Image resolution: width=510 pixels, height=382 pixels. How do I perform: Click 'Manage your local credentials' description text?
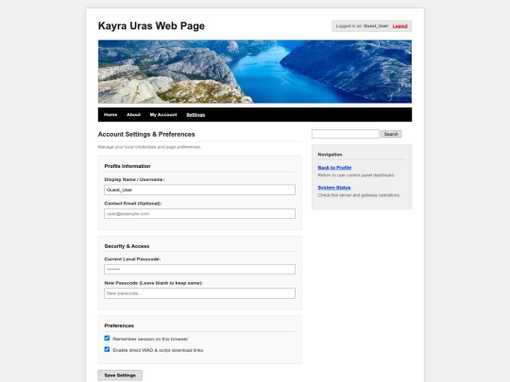click(149, 147)
